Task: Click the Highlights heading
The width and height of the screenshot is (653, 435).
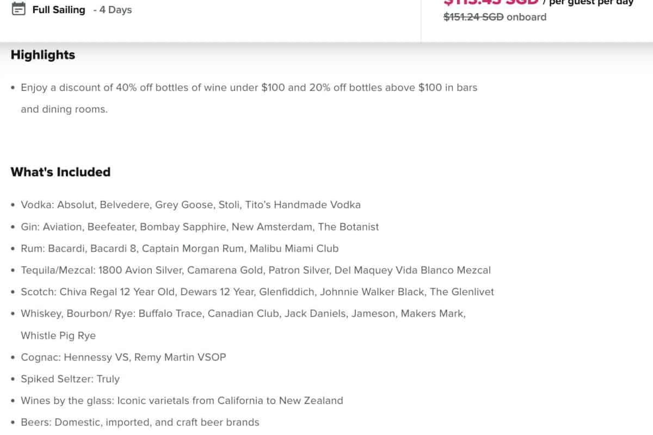Action: click(x=43, y=55)
